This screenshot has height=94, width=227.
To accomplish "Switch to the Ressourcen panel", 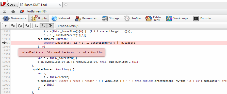I will [x=86, y=18].
